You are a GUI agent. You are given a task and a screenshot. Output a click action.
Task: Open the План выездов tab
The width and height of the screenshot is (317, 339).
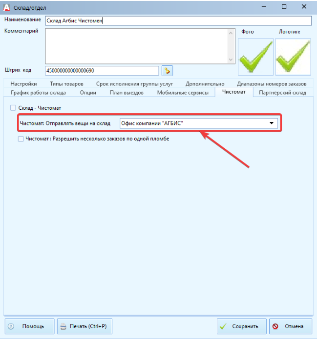[127, 93]
